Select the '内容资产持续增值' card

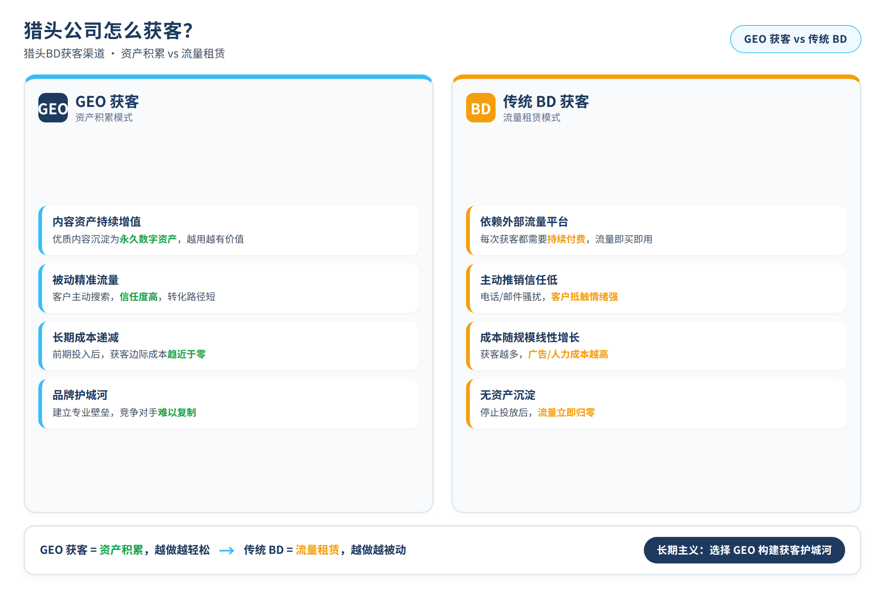point(228,230)
